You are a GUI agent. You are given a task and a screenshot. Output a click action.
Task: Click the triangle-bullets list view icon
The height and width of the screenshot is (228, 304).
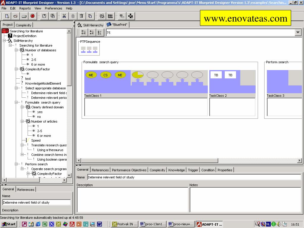[x=92, y=33]
